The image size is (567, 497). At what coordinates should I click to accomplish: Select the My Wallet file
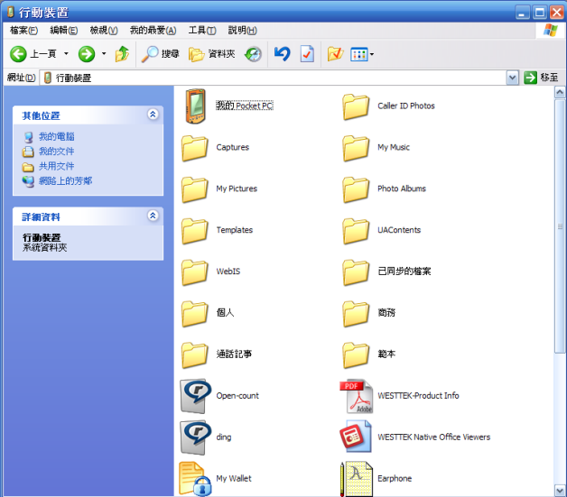216,479
